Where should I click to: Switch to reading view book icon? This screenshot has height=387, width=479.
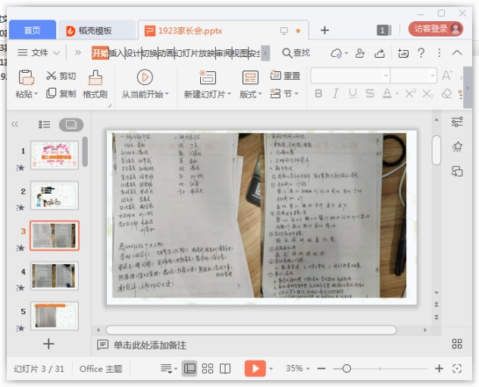225,368
